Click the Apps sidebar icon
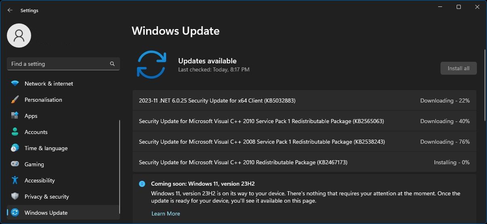The height and width of the screenshot is (224, 487). [x=15, y=116]
